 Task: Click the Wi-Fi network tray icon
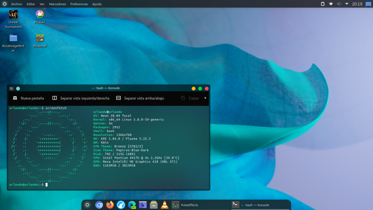(331, 4)
